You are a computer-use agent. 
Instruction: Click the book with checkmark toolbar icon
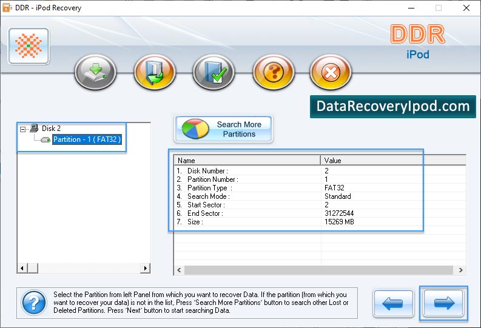coord(214,72)
